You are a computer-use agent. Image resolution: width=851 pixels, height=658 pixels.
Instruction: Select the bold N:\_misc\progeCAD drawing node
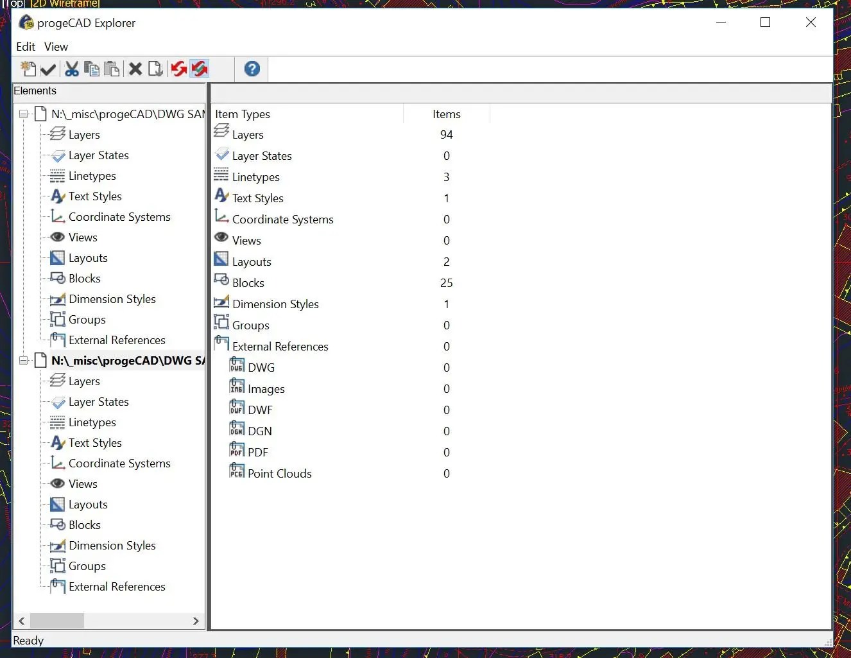coord(128,361)
